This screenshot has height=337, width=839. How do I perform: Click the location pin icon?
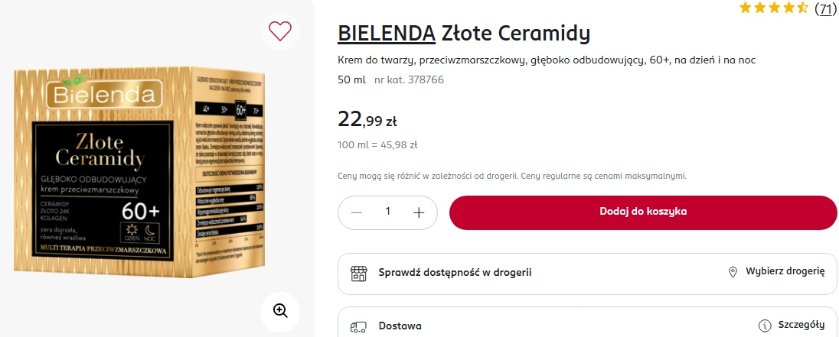pos(733,273)
